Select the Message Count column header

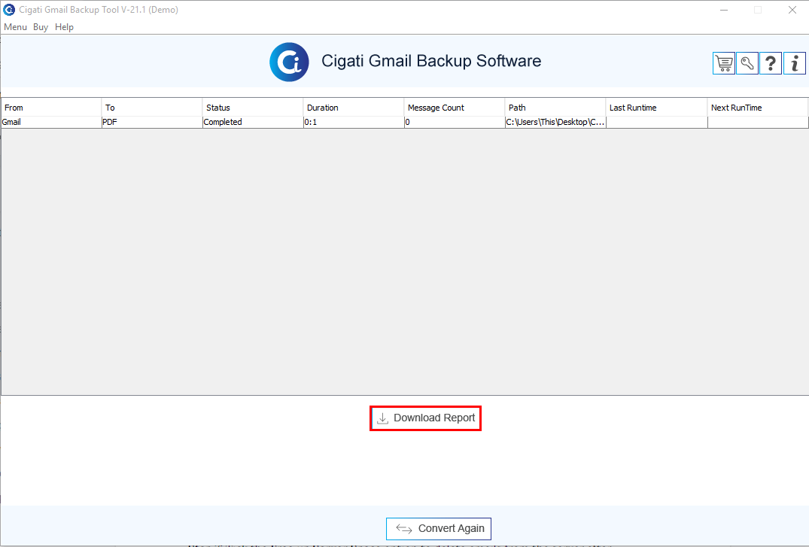point(454,108)
